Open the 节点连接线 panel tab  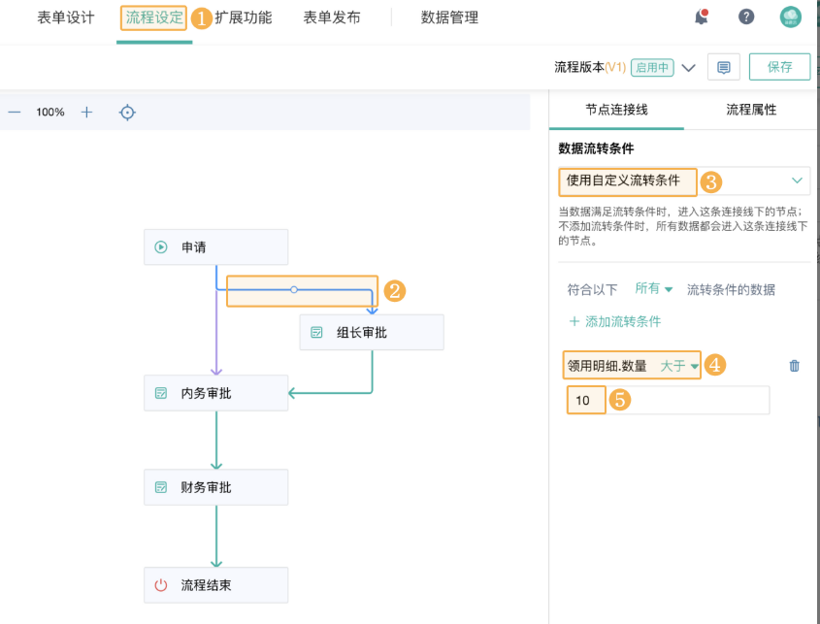click(616, 110)
